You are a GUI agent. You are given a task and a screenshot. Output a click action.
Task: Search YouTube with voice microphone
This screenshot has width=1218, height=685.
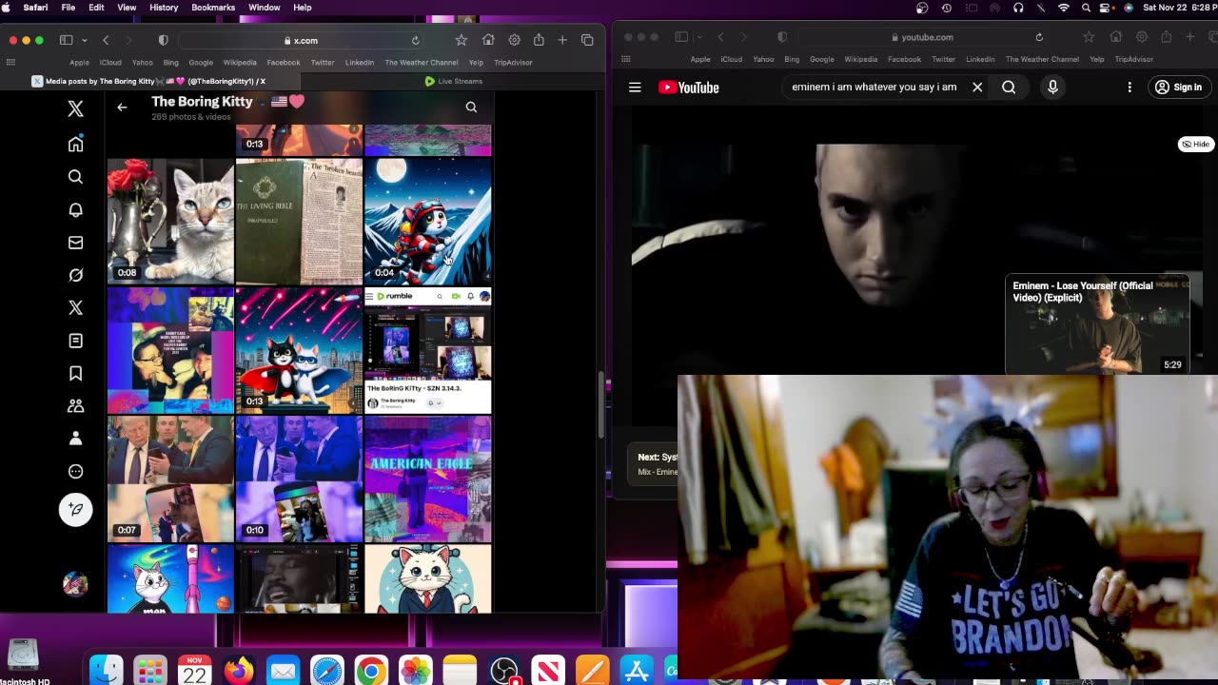(1052, 88)
